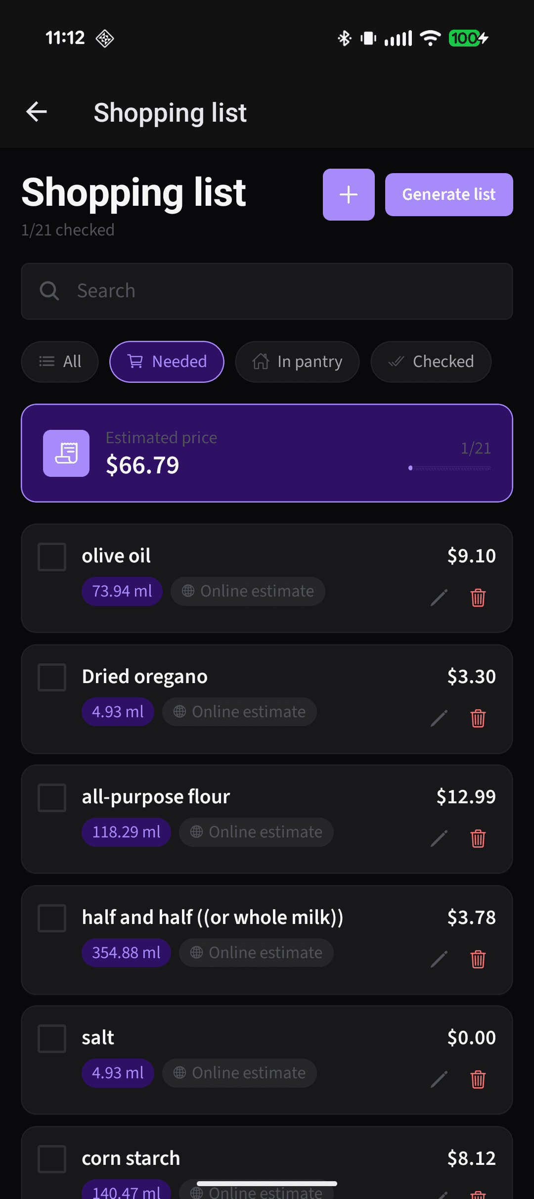The image size is (534, 1199).
Task: Mark Dried oregano as checked
Action: point(52,677)
